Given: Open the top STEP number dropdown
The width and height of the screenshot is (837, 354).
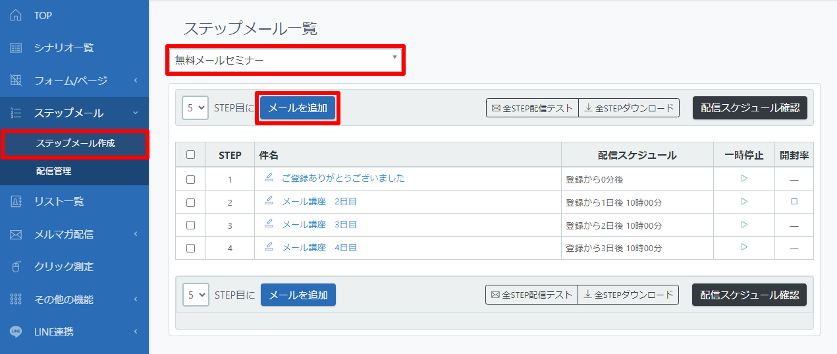Looking at the screenshot, I should click(x=196, y=108).
